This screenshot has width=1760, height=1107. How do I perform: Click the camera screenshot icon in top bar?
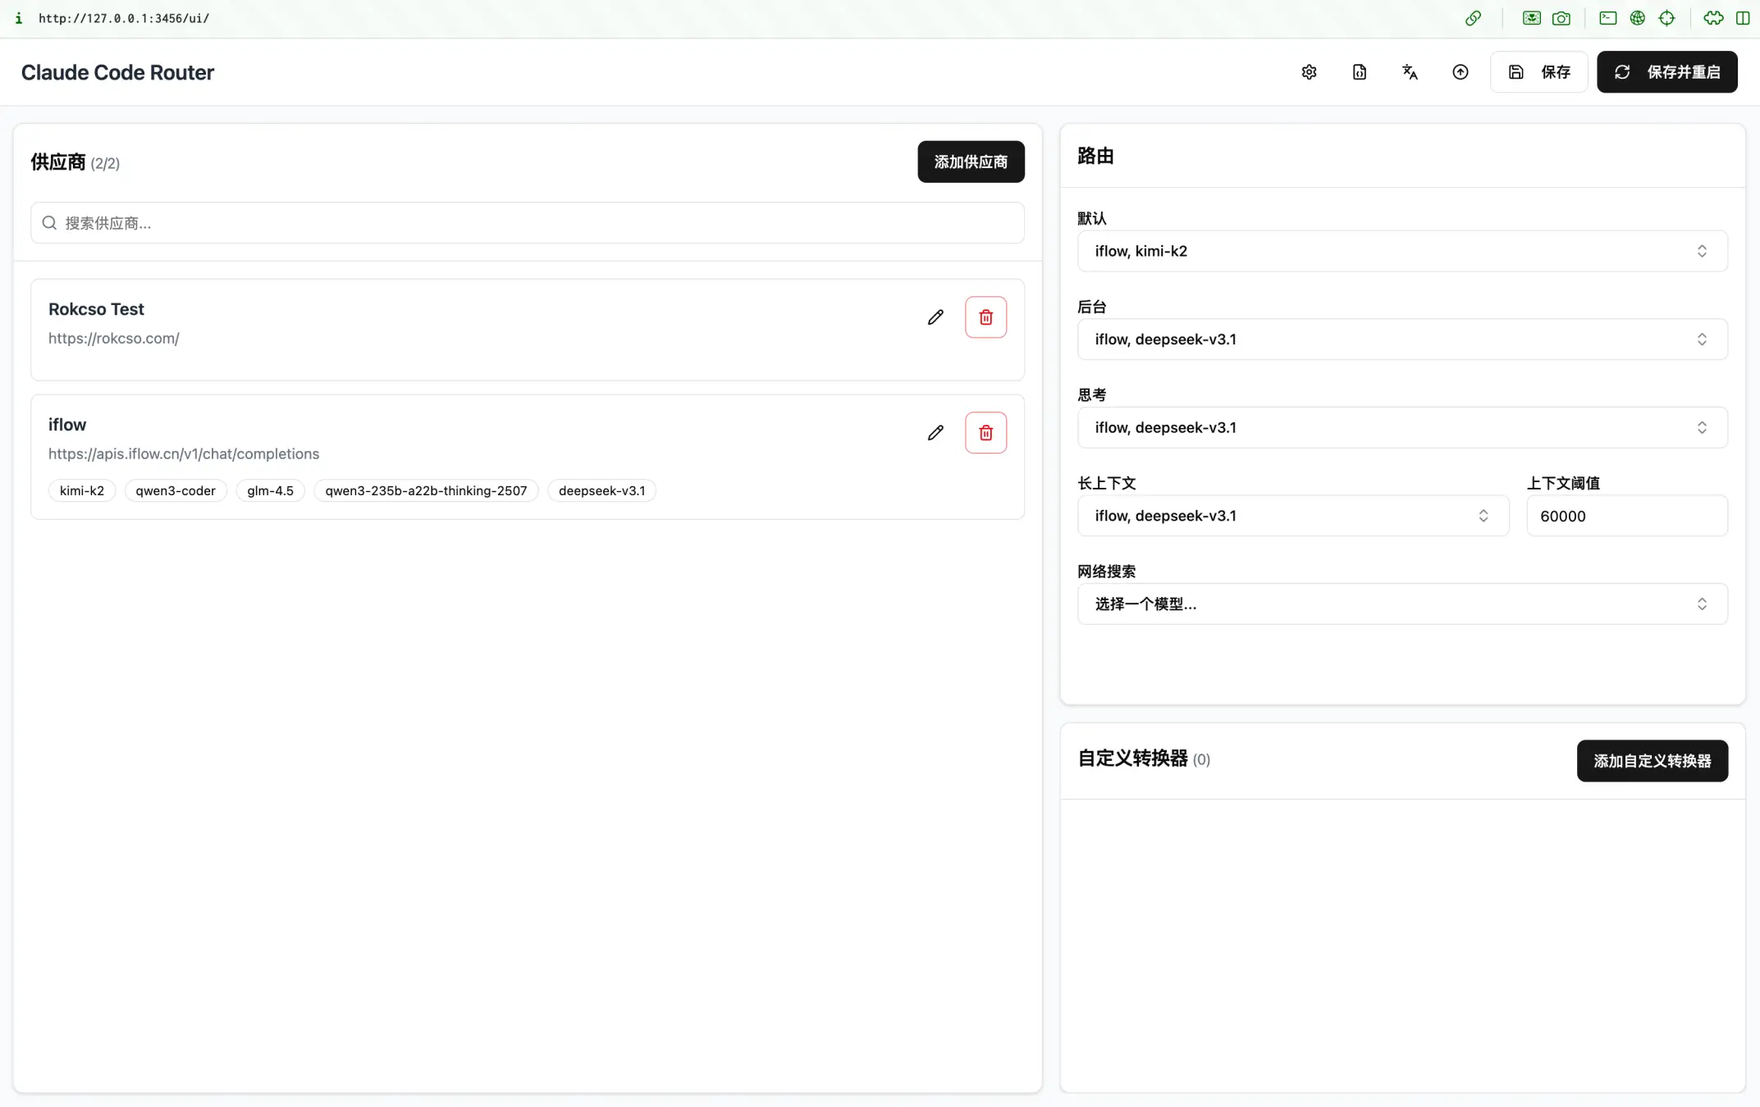(x=1561, y=18)
